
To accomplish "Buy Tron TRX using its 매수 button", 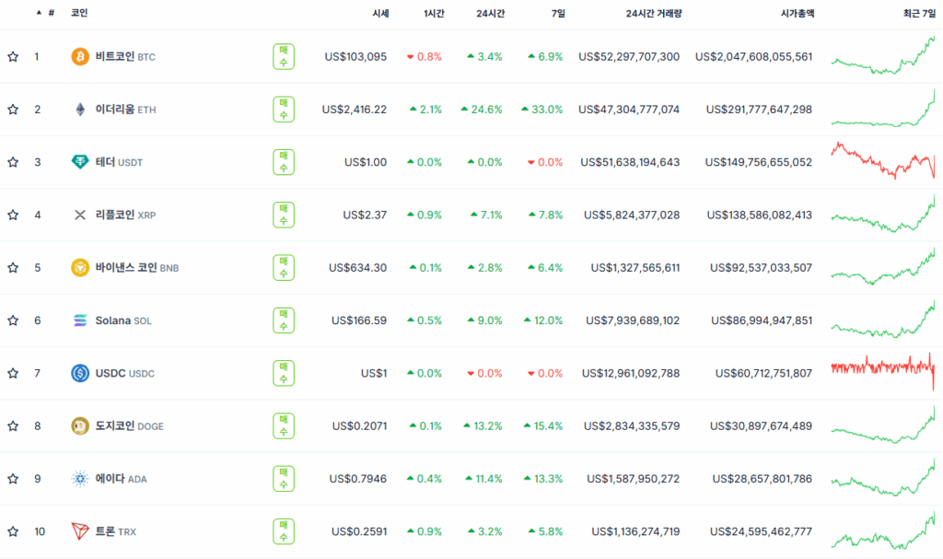I will pos(284,531).
